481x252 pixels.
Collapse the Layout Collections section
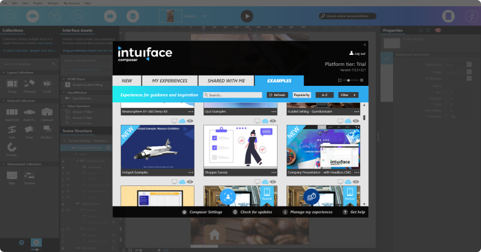[x=3, y=73]
